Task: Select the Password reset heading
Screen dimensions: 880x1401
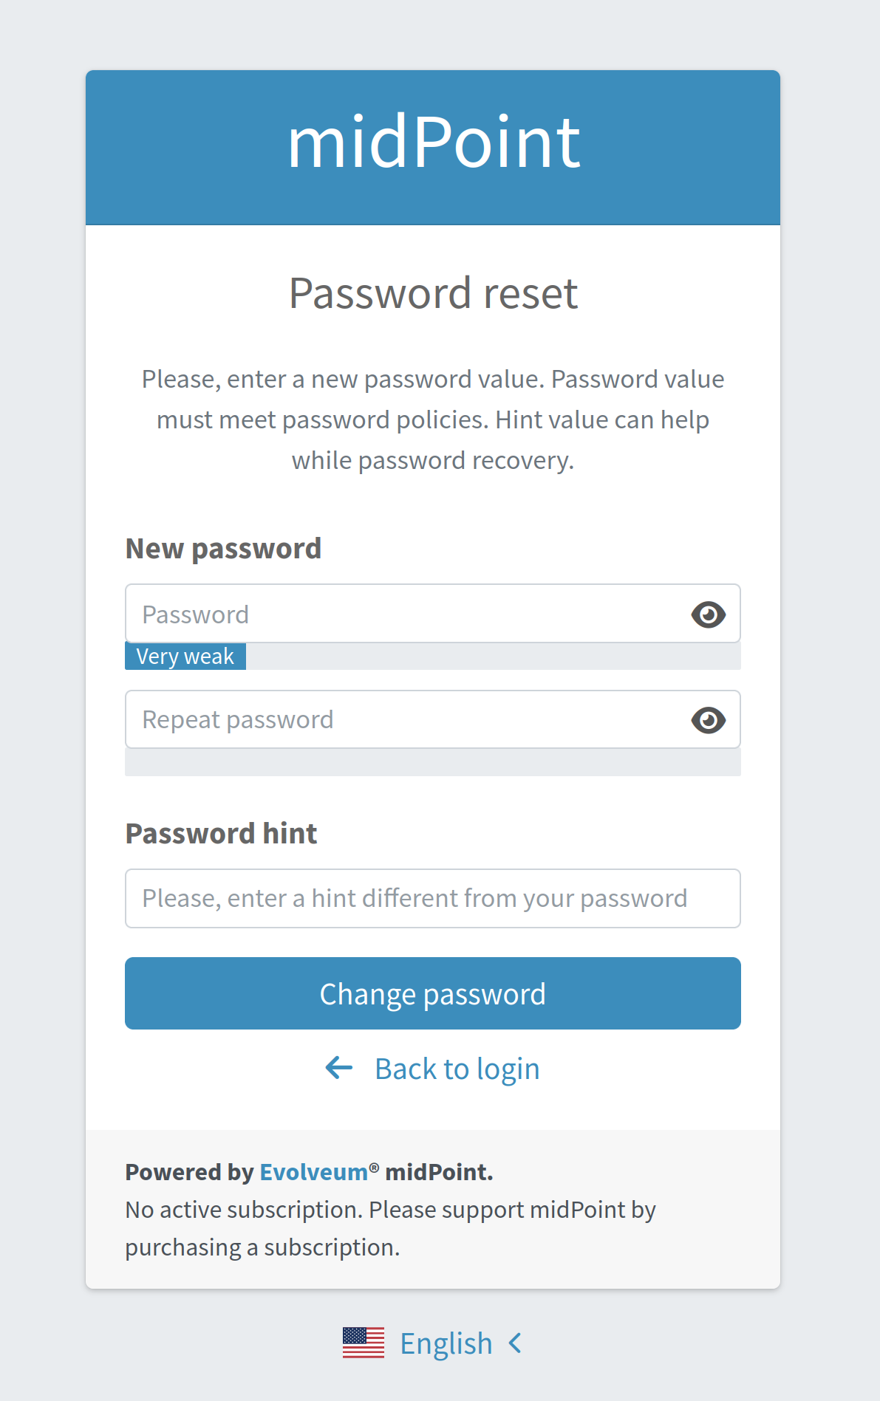Action: click(433, 292)
